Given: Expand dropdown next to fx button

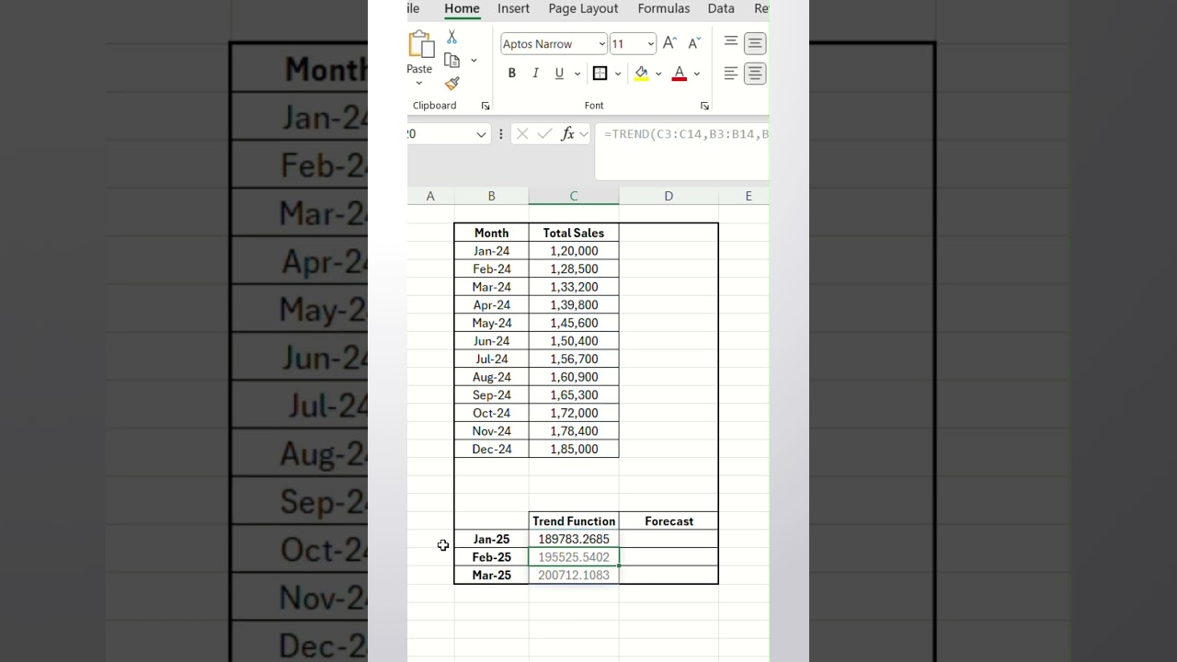Looking at the screenshot, I should 584,134.
